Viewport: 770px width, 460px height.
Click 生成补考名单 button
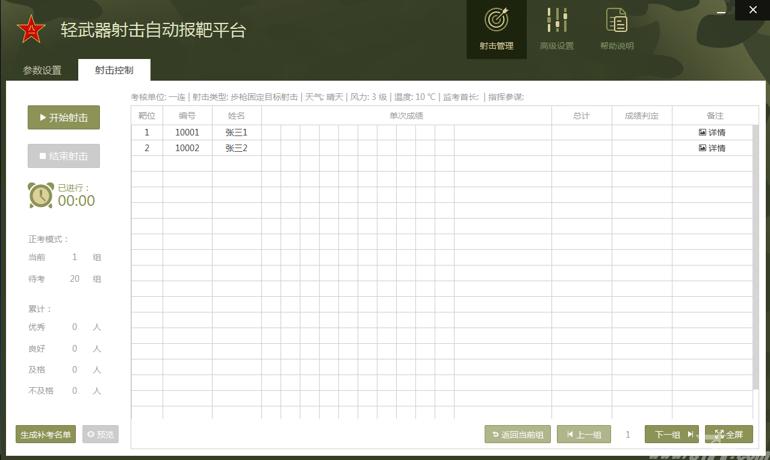[x=46, y=434]
